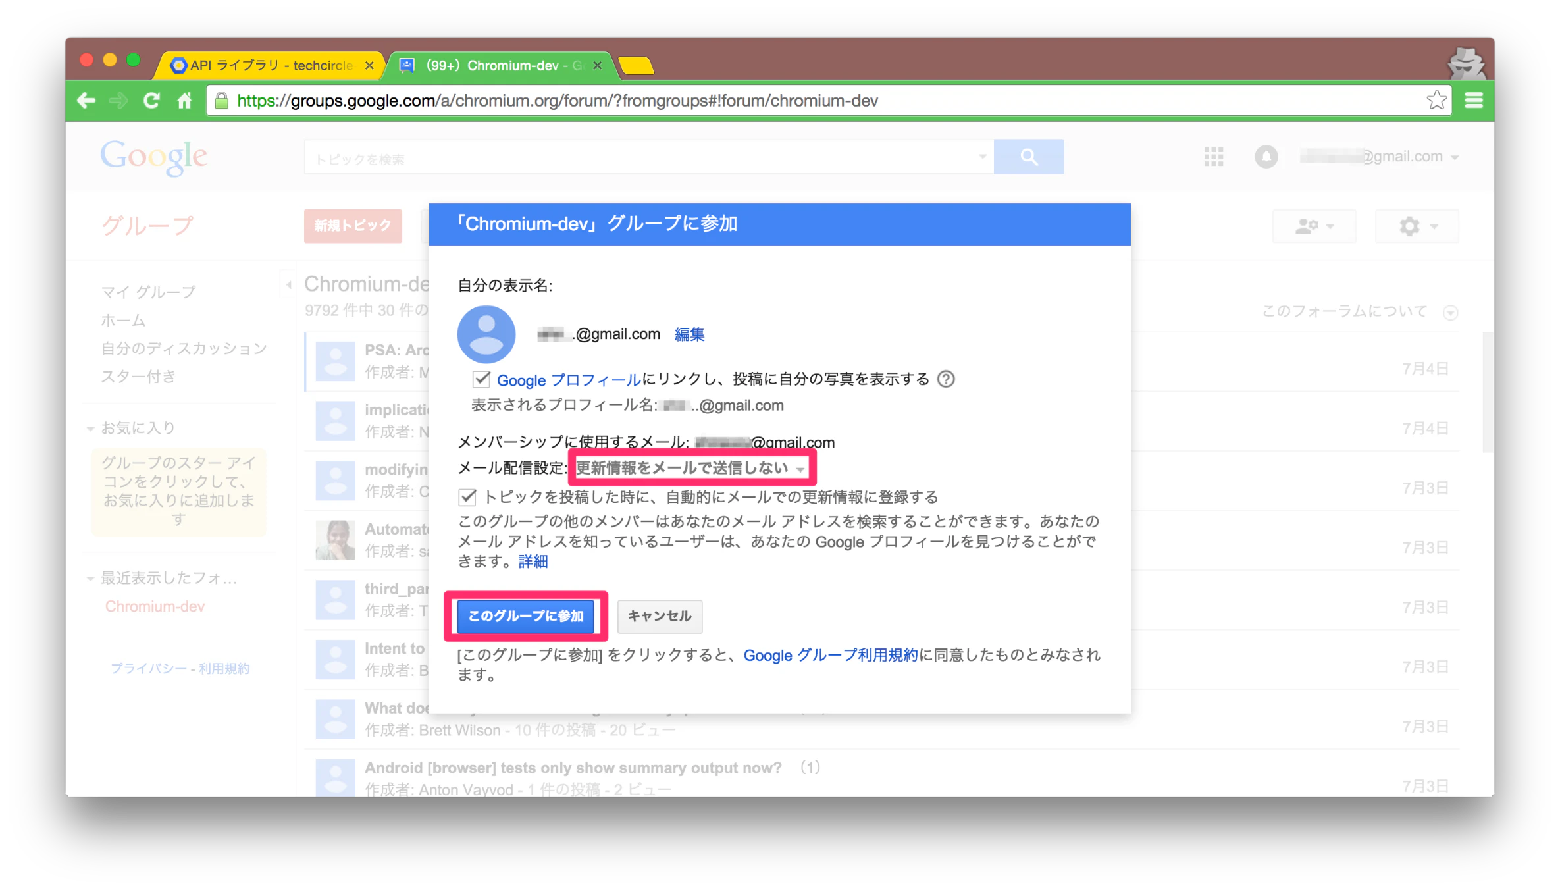Click the キャンセル button
Image resolution: width=1560 pixels, height=890 pixels.
[660, 616]
